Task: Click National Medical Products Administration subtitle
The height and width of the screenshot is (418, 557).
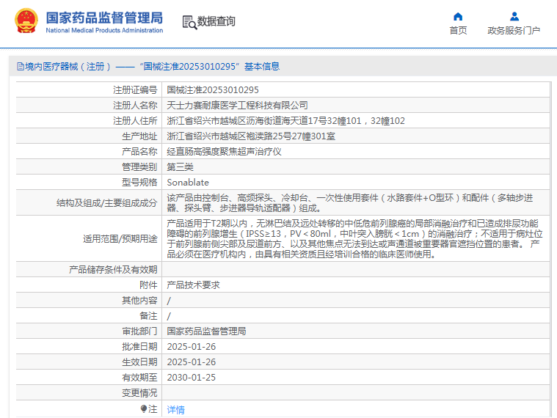Action: 104,31
